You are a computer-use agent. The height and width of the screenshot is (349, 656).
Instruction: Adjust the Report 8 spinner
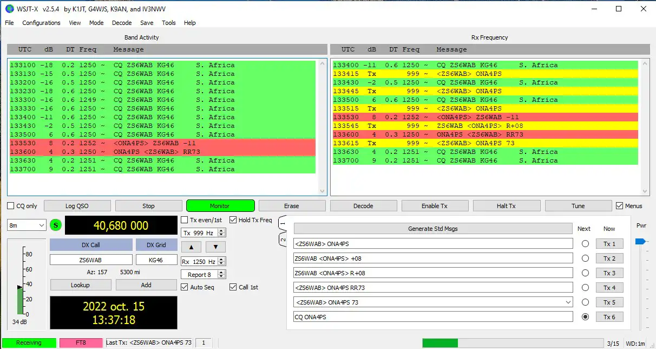tap(204, 275)
